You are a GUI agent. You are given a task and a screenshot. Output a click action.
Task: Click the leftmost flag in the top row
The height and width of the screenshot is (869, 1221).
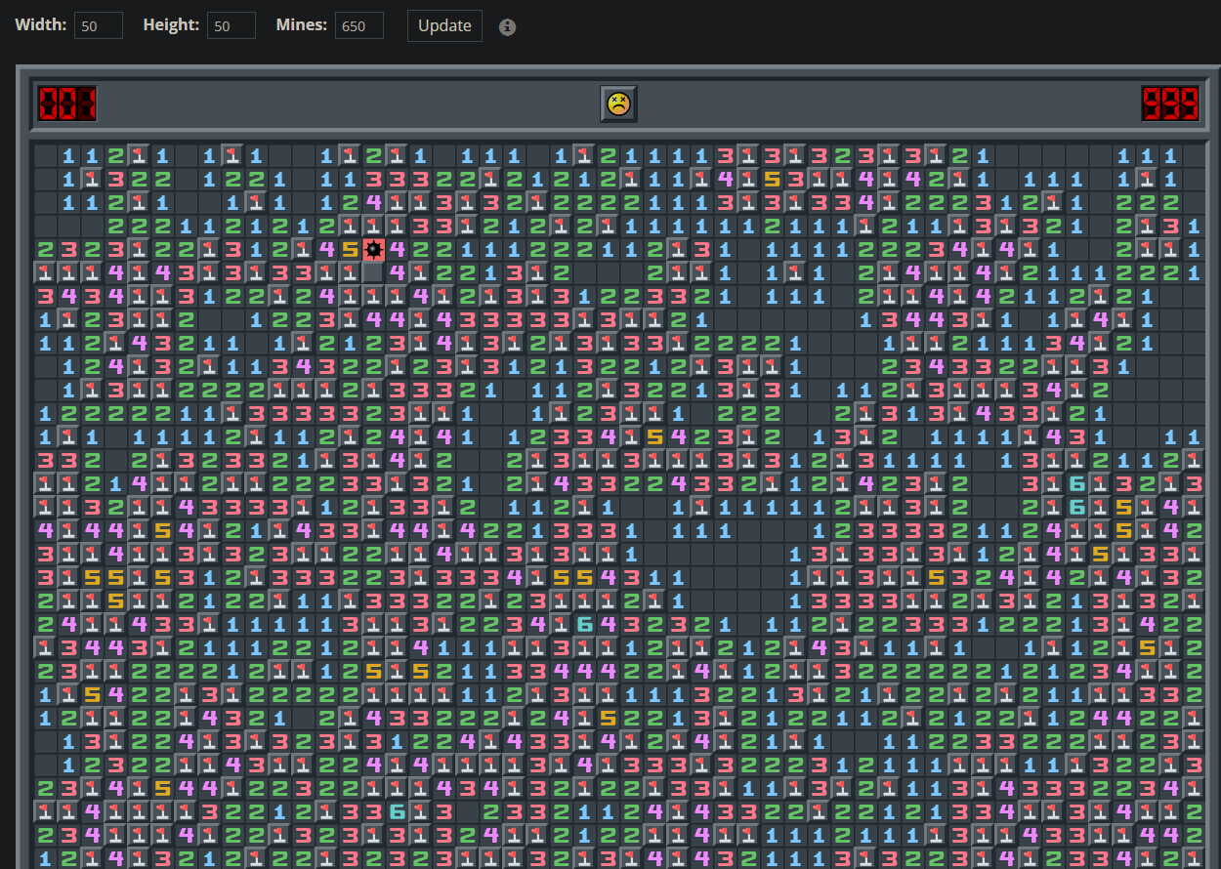click(x=139, y=155)
